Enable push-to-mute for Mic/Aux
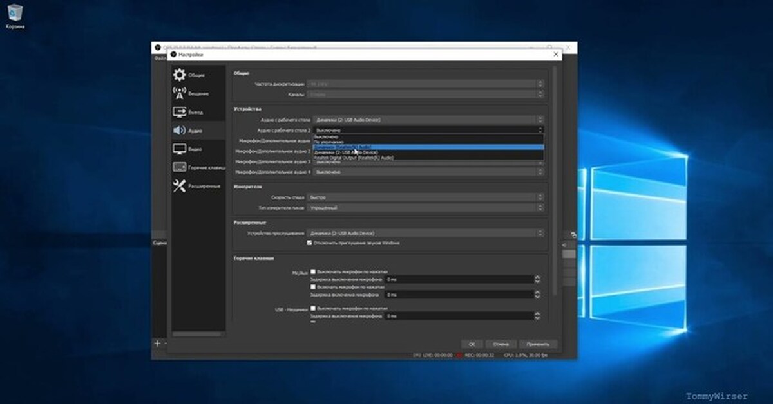 click(x=313, y=272)
